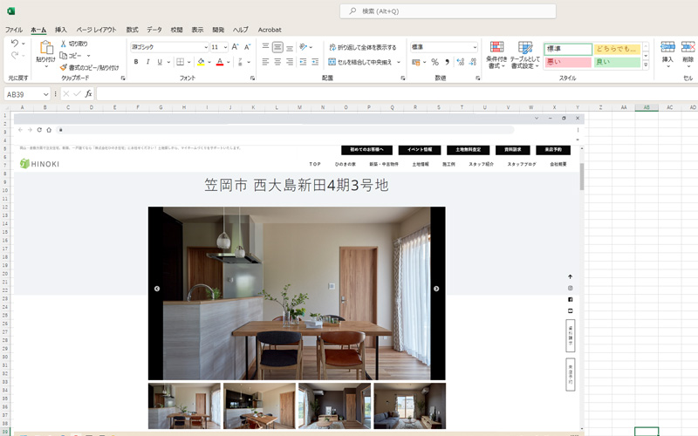The width and height of the screenshot is (698, 436).
Task: Open the font name dropdown (游ゴシック)
Action: [168, 47]
